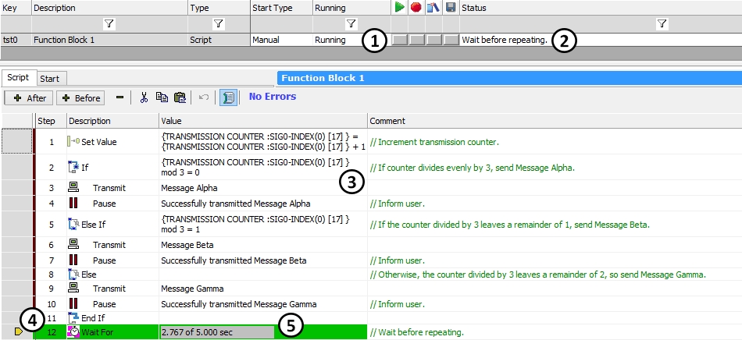Select the Script tab
Viewport: 742px width, 340px height.
[18, 78]
